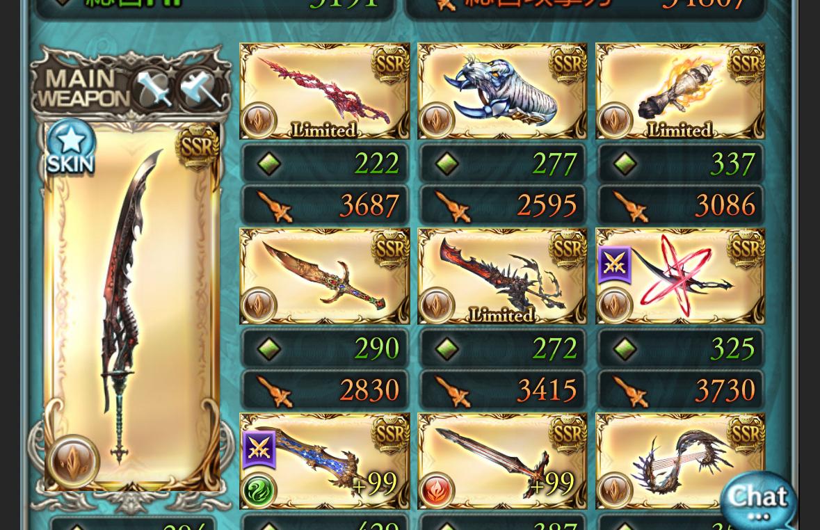The height and width of the screenshot is (530, 820).
Task: Select the red crystal blade Limited weapon
Action: tap(325, 91)
